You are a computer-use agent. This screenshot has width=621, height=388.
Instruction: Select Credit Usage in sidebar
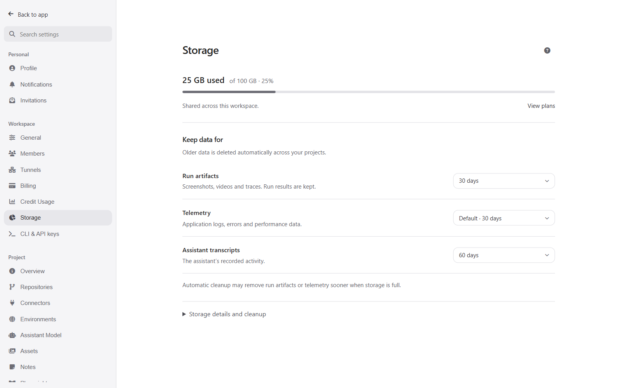click(58, 201)
